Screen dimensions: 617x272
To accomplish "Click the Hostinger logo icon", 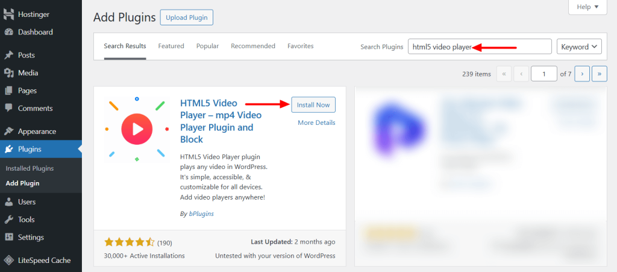I will (8, 14).
